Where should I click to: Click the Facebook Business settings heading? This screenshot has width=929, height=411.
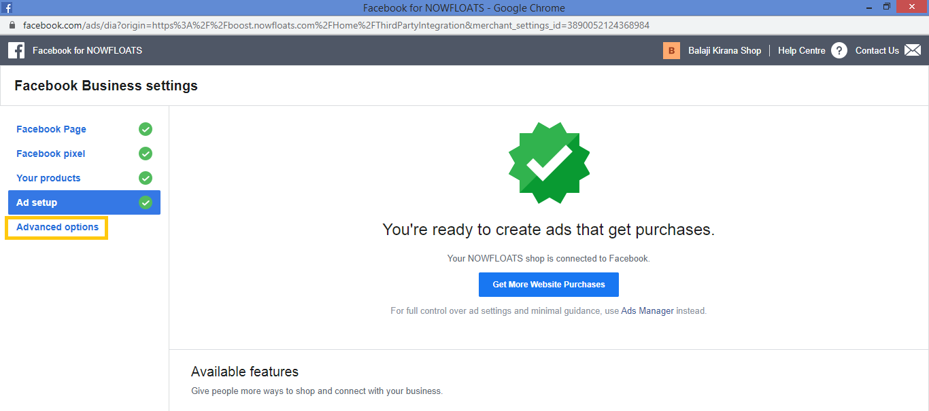click(x=106, y=86)
